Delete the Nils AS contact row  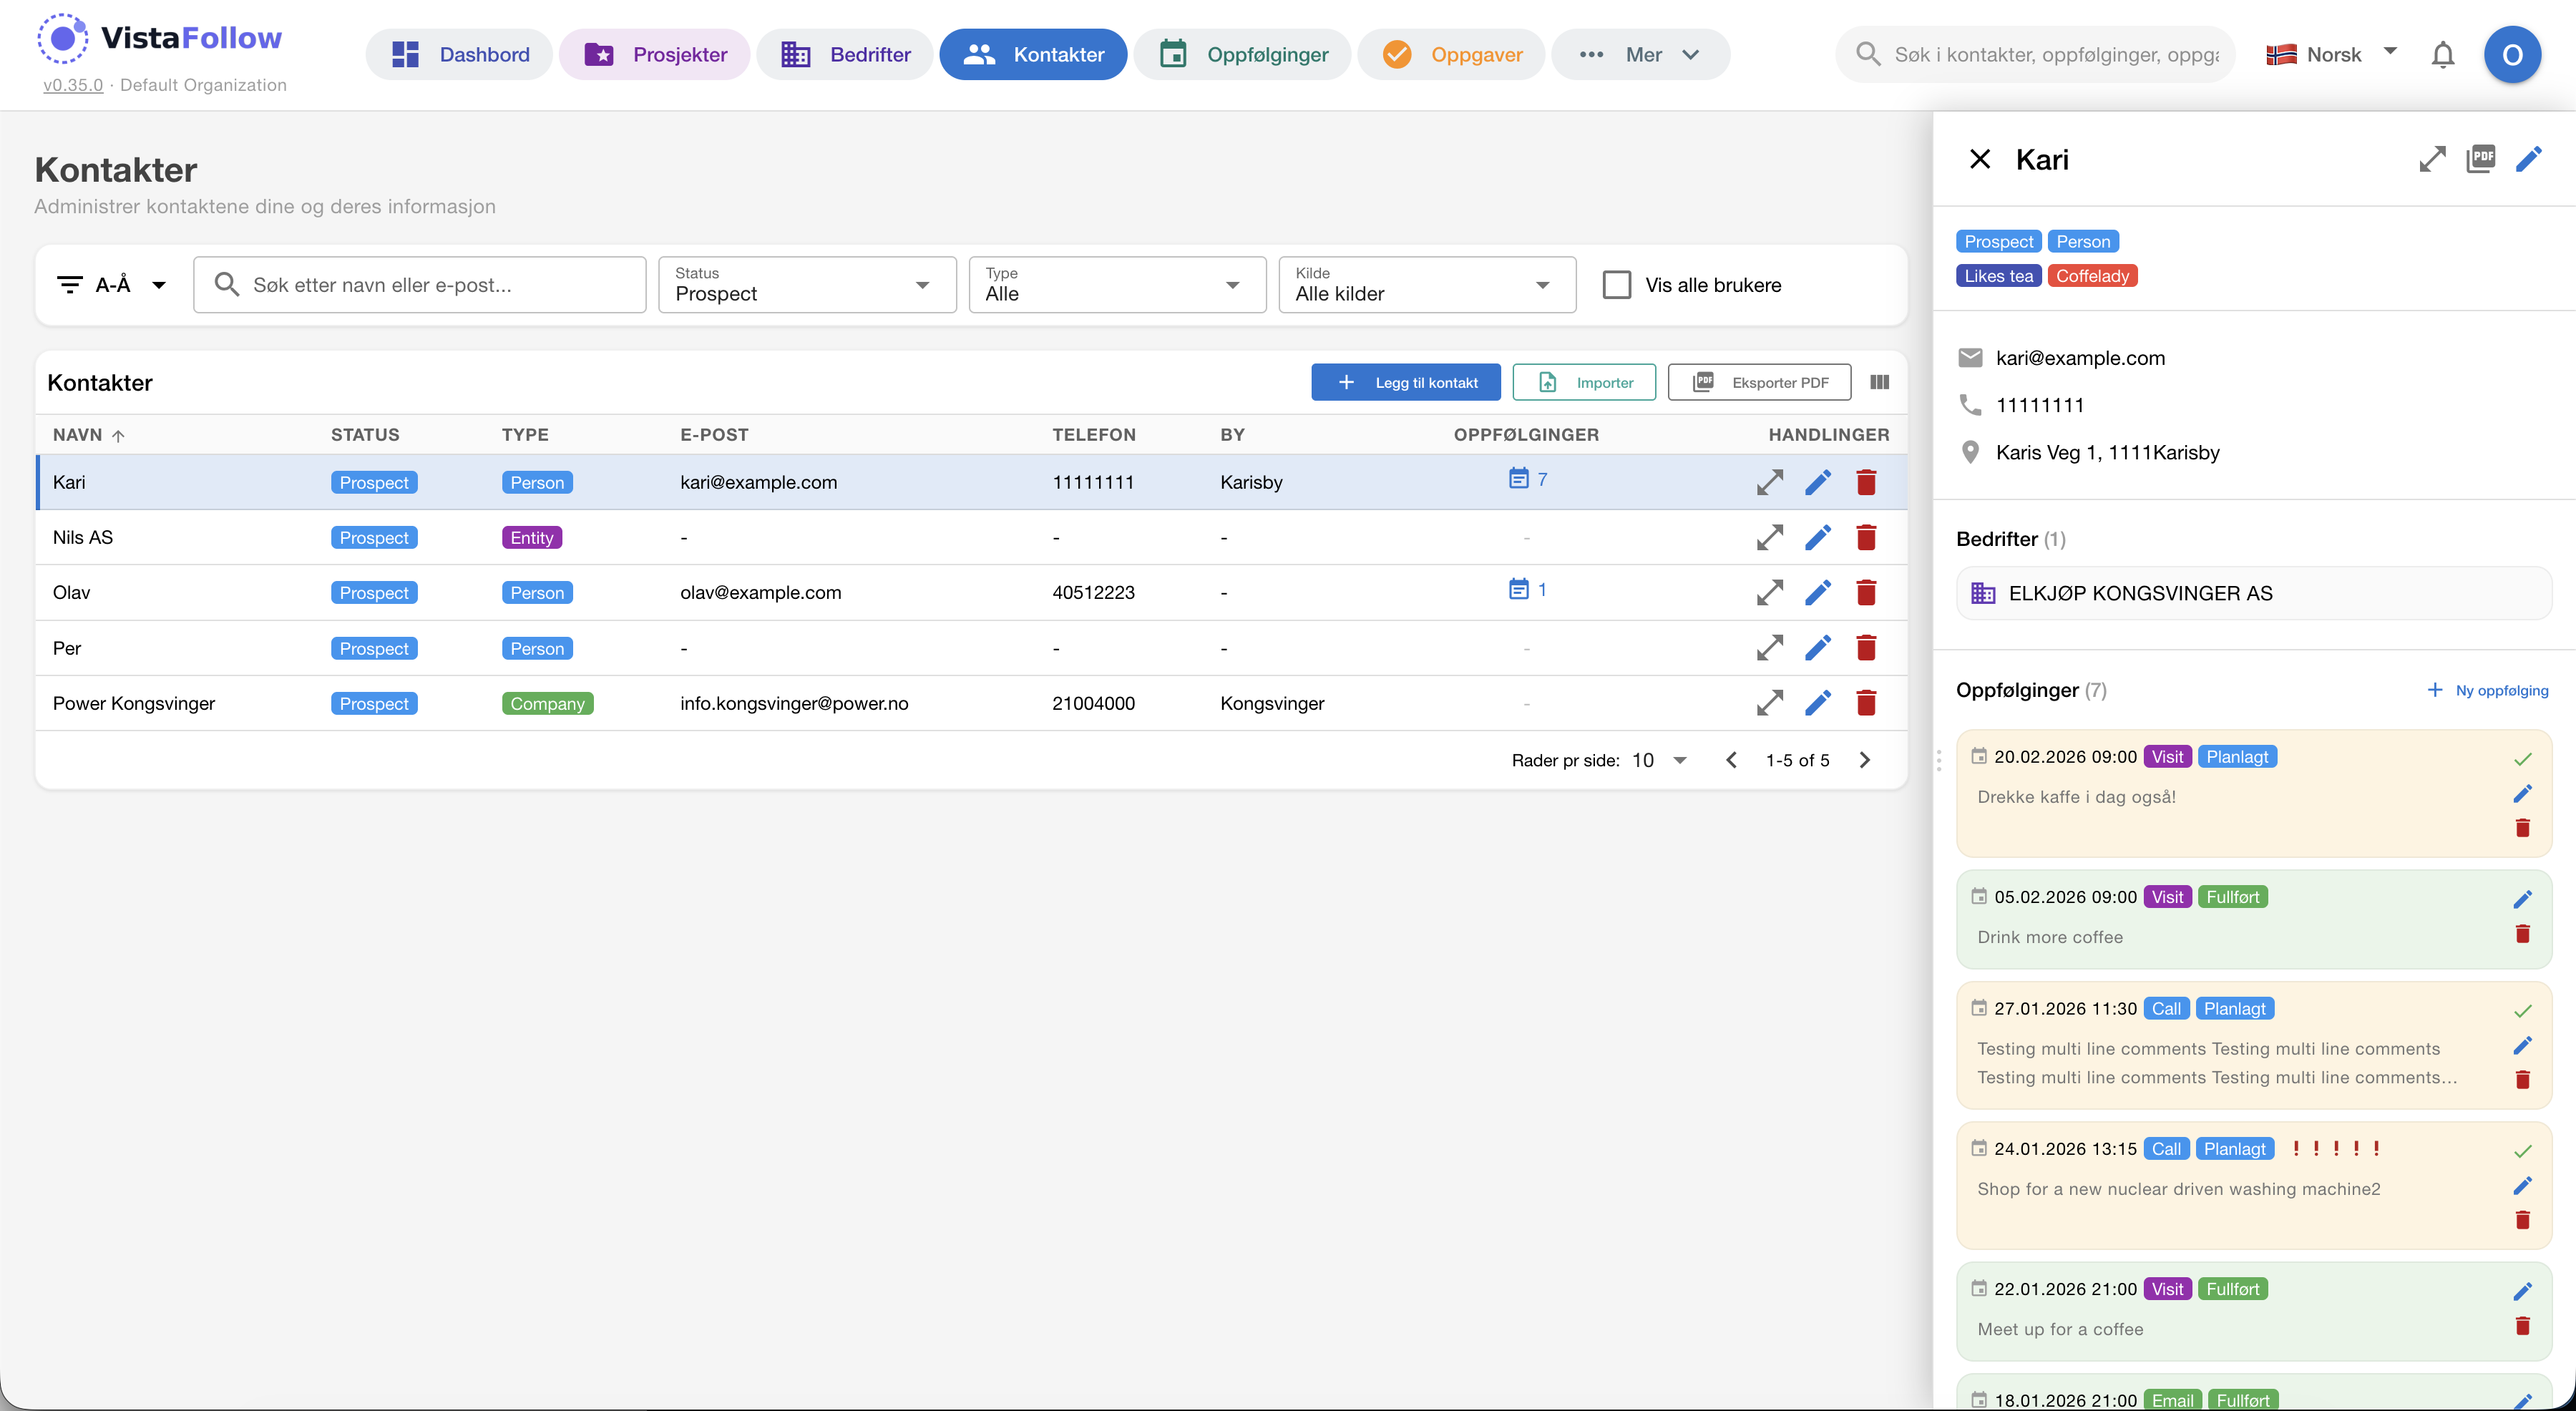[1865, 538]
